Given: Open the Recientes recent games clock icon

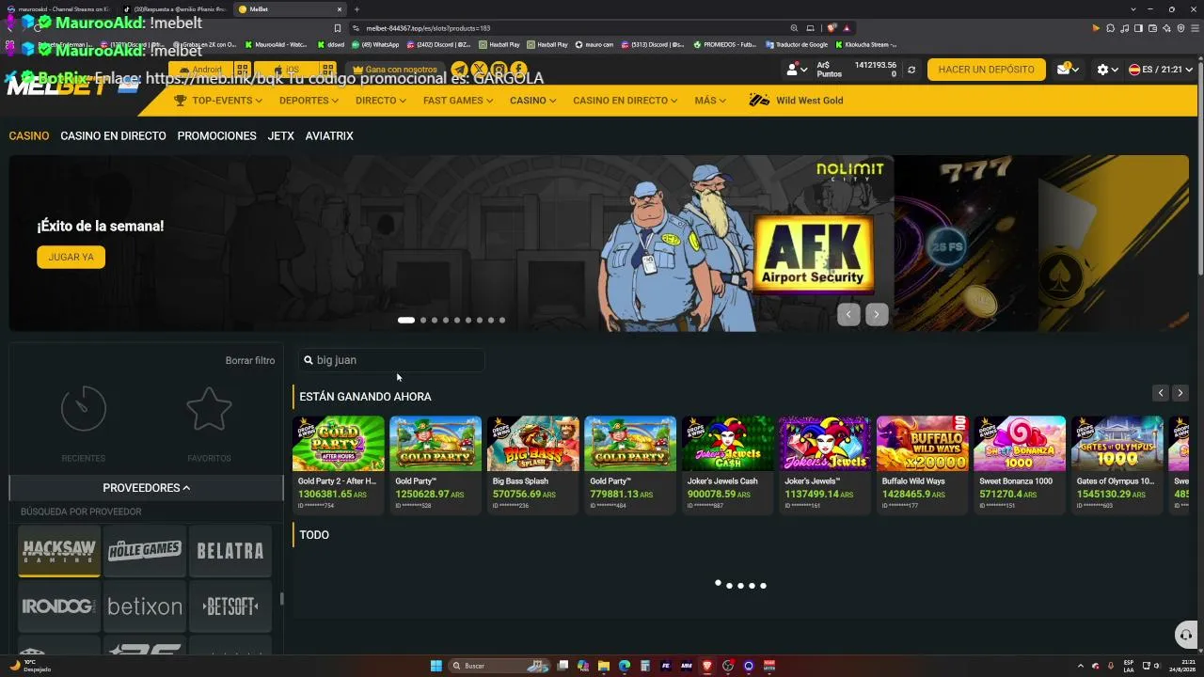Looking at the screenshot, I should click(x=84, y=409).
